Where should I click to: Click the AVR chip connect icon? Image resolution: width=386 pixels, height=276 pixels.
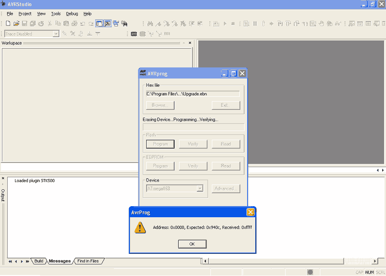[x=134, y=34]
